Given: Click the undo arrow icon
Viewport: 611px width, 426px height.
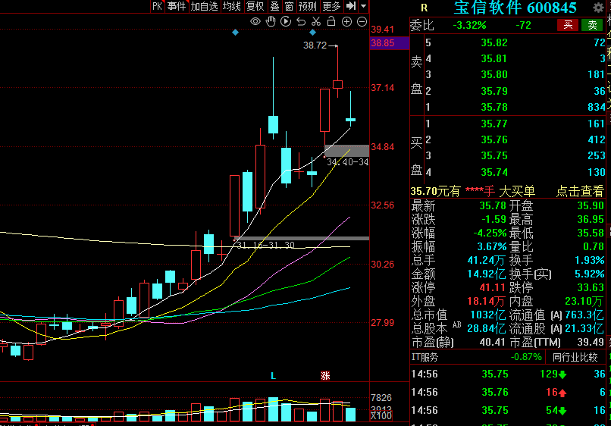Looking at the screenshot, I should pos(301,22).
